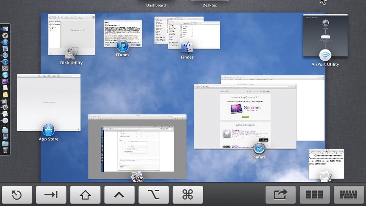Click the AirPort Utility Wi-Fi icon badge
The width and height of the screenshot is (366, 206).
(x=325, y=55)
